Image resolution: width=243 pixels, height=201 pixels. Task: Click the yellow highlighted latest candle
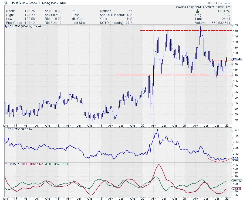tap(226, 60)
